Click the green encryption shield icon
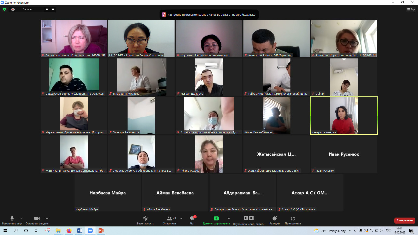The height and width of the screenshot is (235, 418). pos(4,9)
